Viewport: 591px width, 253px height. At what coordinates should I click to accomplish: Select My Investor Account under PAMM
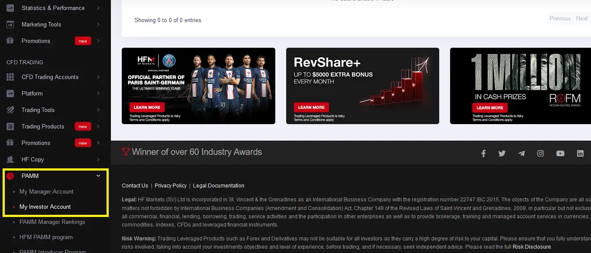click(45, 207)
